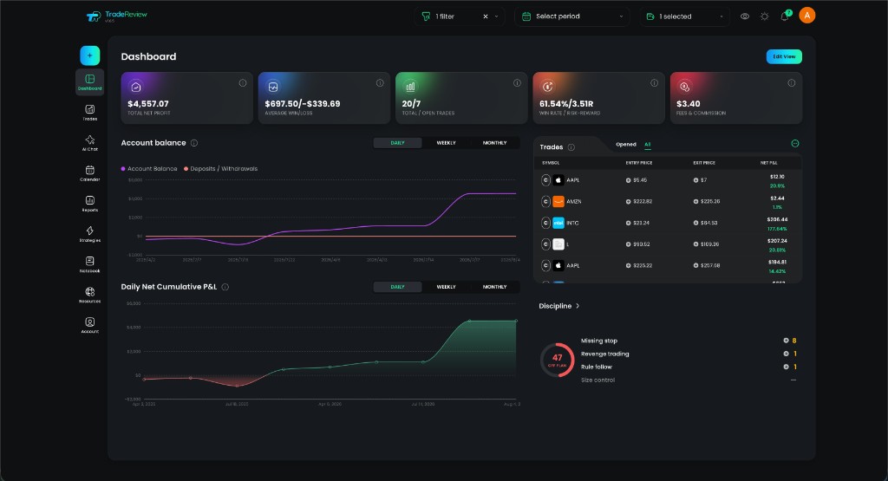Clear the 1 filter with X

click(486, 16)
